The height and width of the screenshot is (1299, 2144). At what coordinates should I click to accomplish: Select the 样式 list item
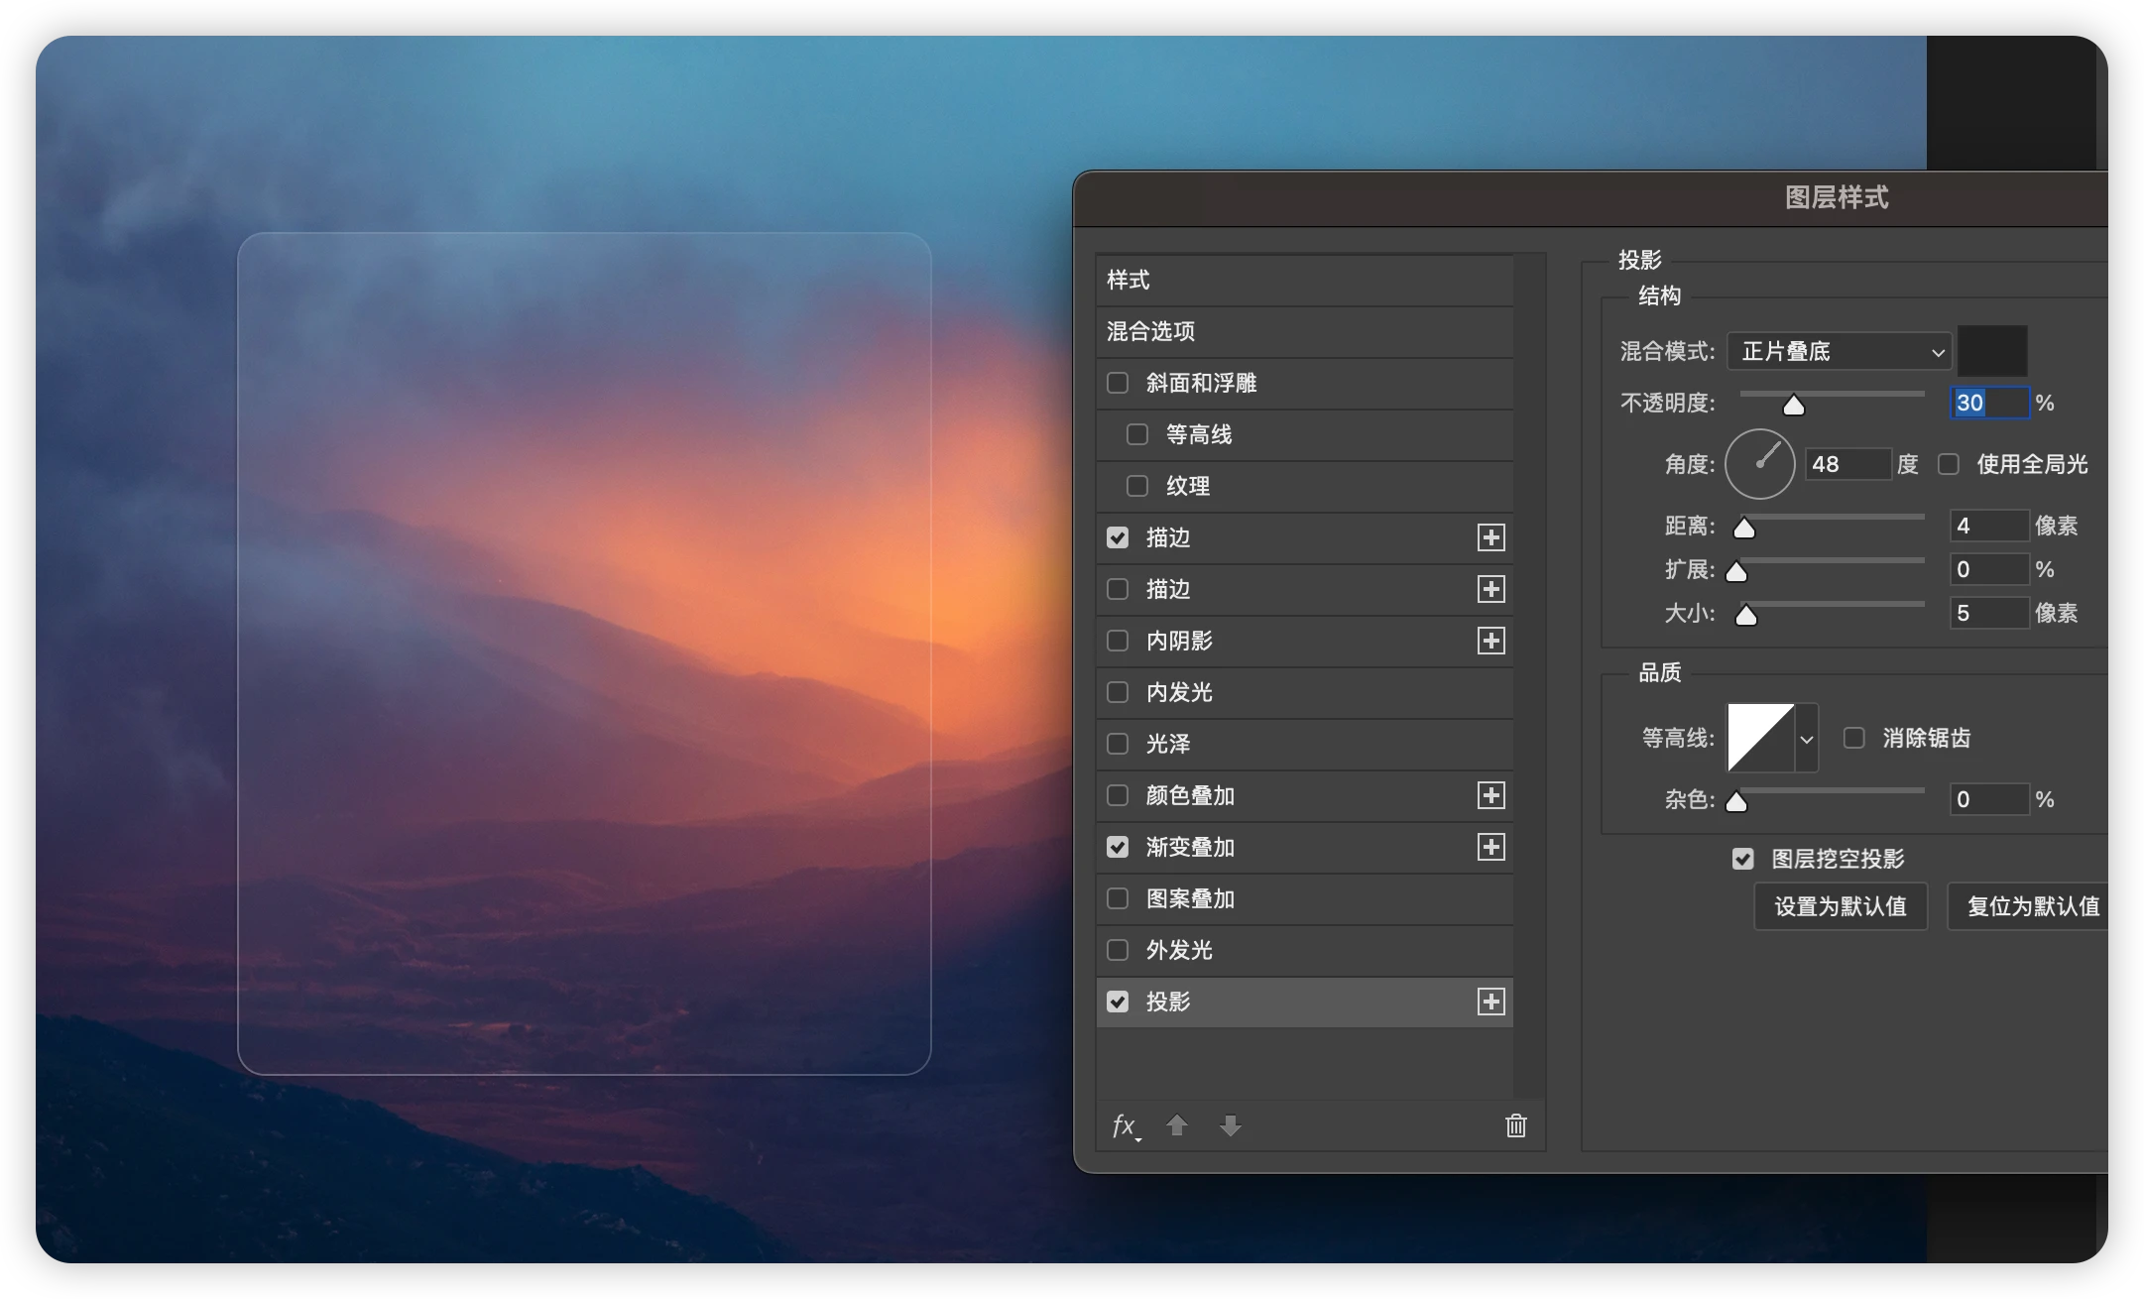[x=1304, y=280]
